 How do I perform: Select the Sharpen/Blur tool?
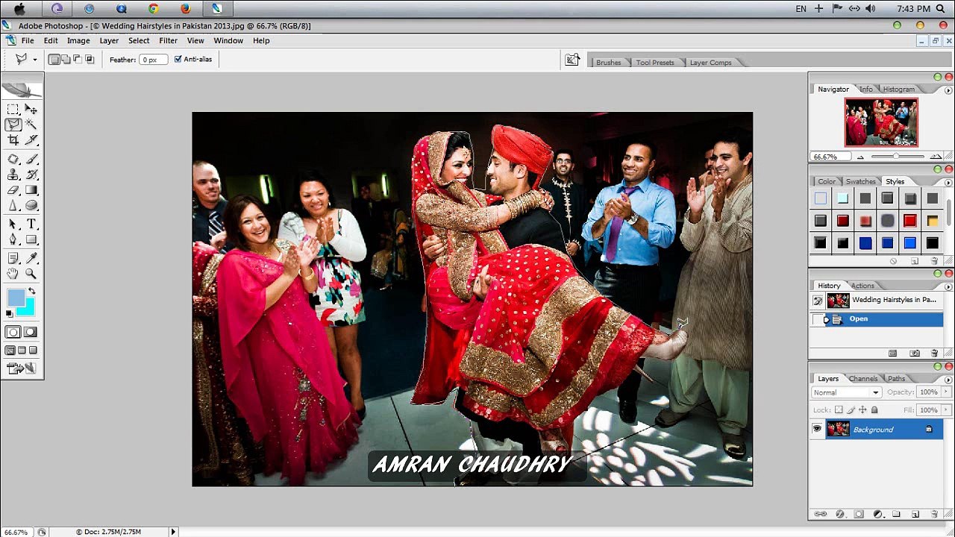point(13,205)
